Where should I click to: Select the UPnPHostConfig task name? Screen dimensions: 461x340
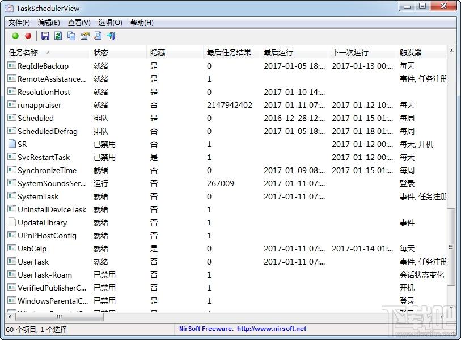47,236
